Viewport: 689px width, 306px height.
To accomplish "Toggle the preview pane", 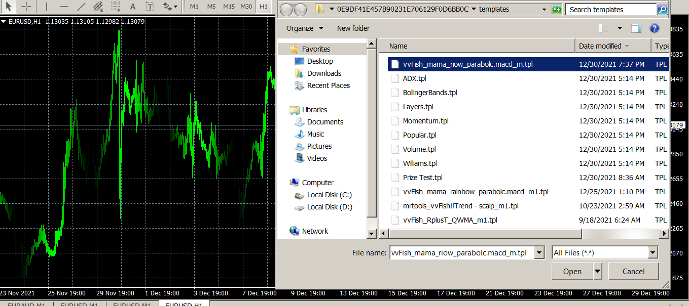I will [636, 28].
